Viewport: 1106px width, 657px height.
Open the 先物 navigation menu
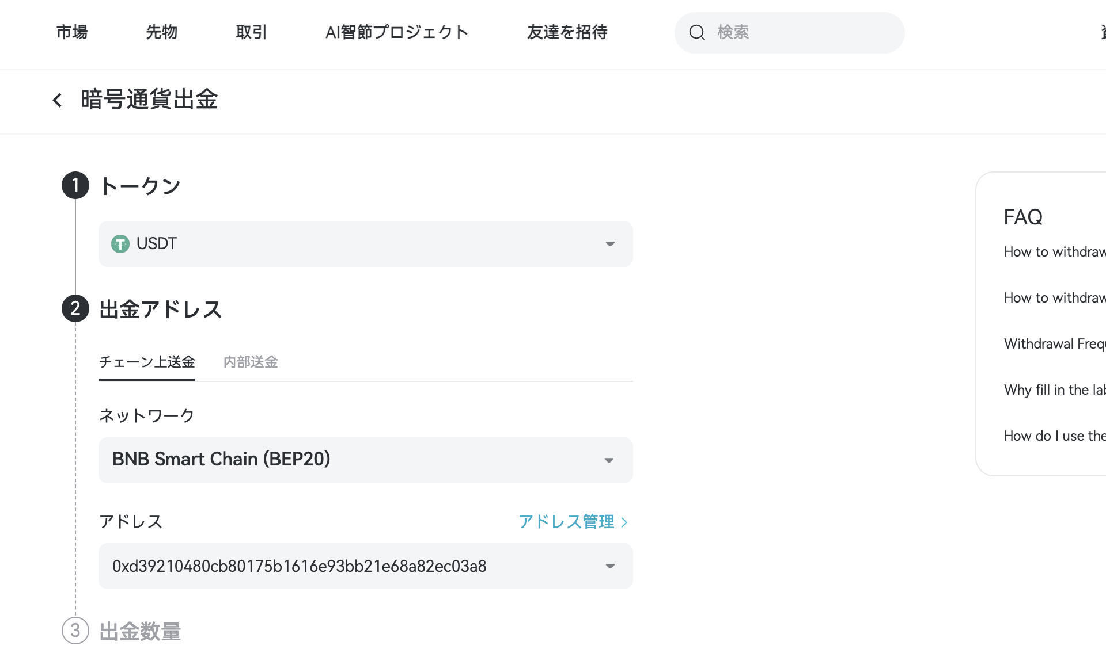(161, 33)
